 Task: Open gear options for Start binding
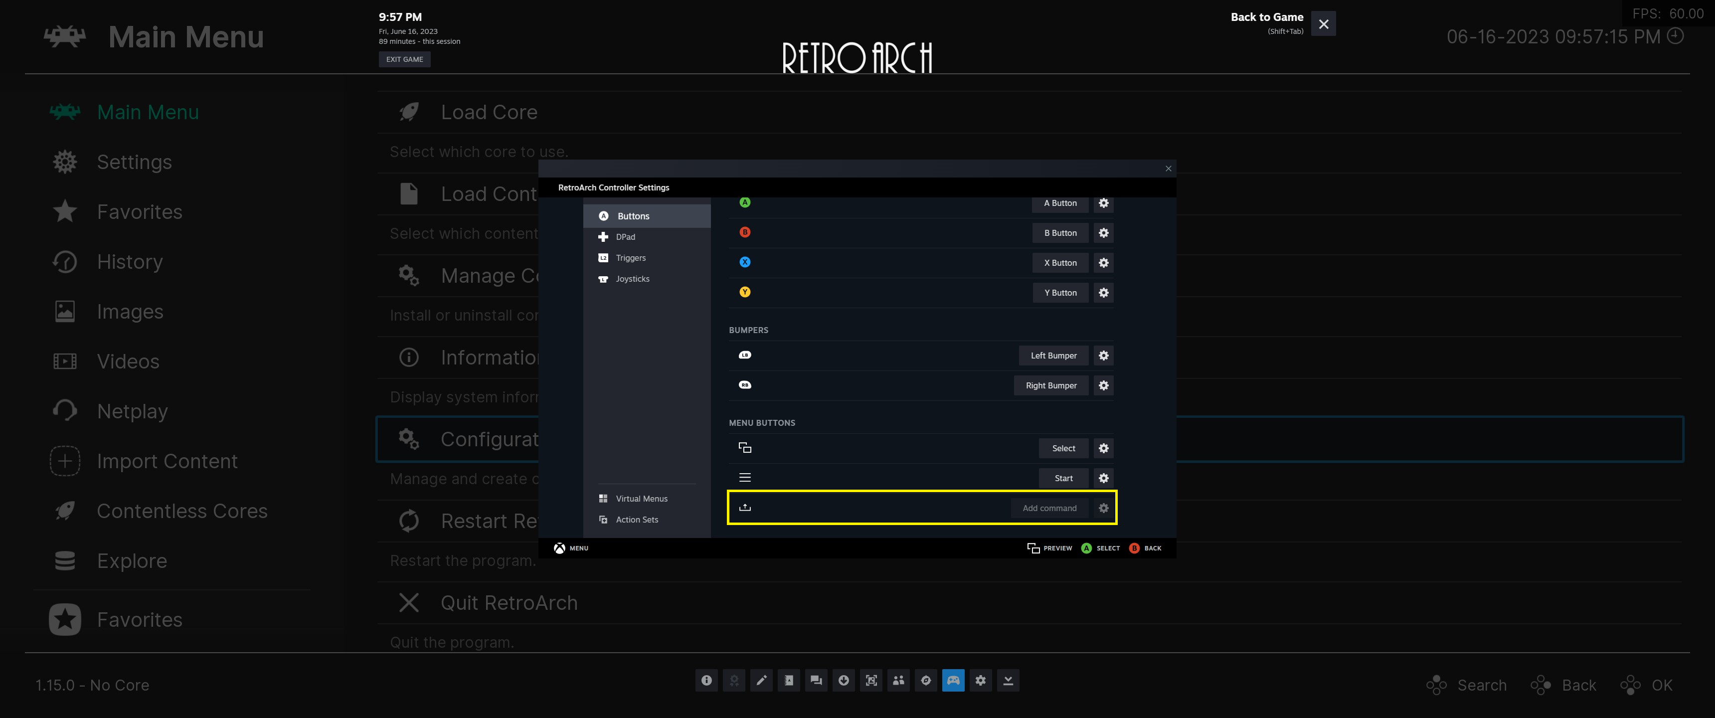[1103, 478]
